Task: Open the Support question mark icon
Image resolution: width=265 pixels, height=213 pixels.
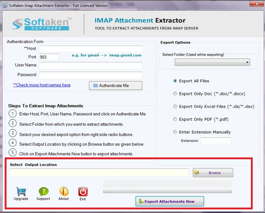Action: coord(43,194)
